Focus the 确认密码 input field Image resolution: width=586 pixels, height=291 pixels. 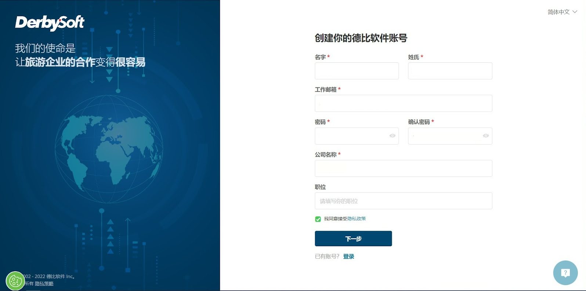450,136
